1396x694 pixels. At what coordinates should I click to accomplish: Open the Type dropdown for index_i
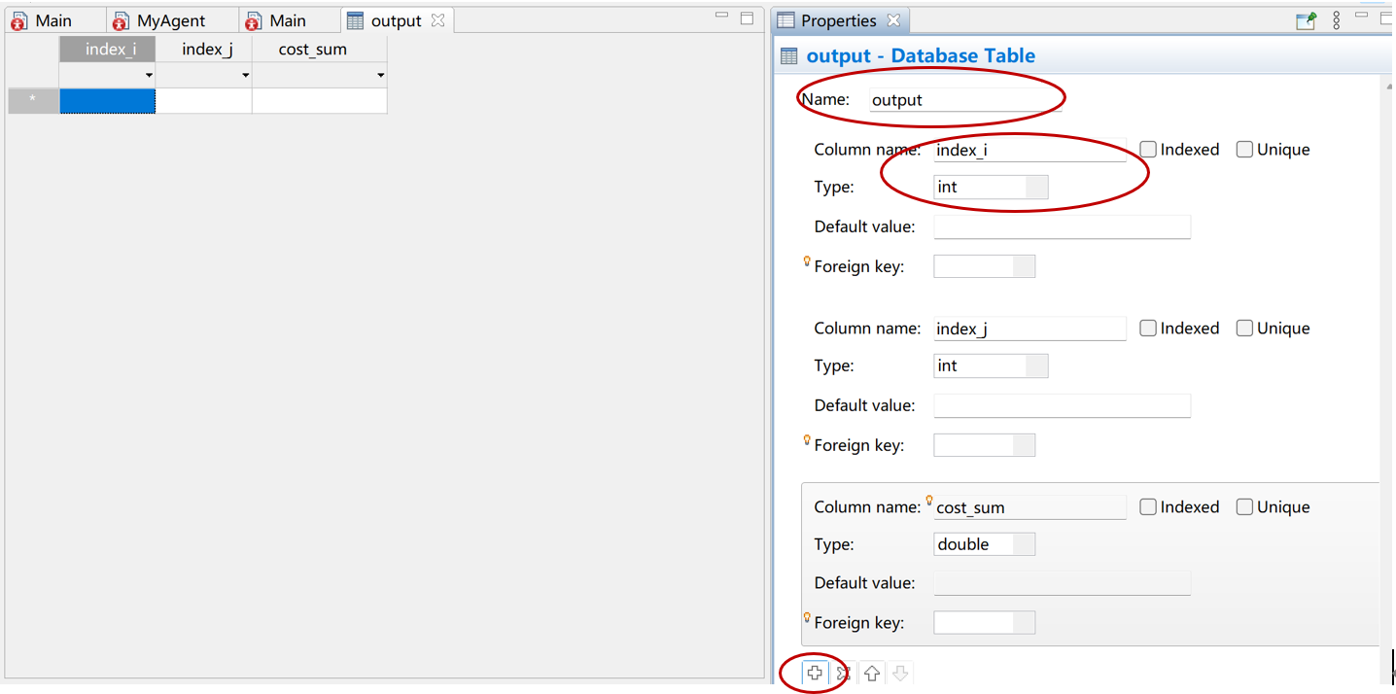tap(1037, 187)
